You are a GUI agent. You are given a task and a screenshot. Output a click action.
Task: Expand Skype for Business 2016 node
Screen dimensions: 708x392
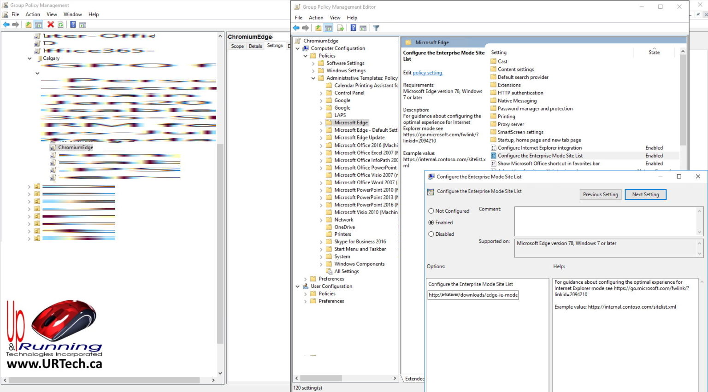(322, 241)
